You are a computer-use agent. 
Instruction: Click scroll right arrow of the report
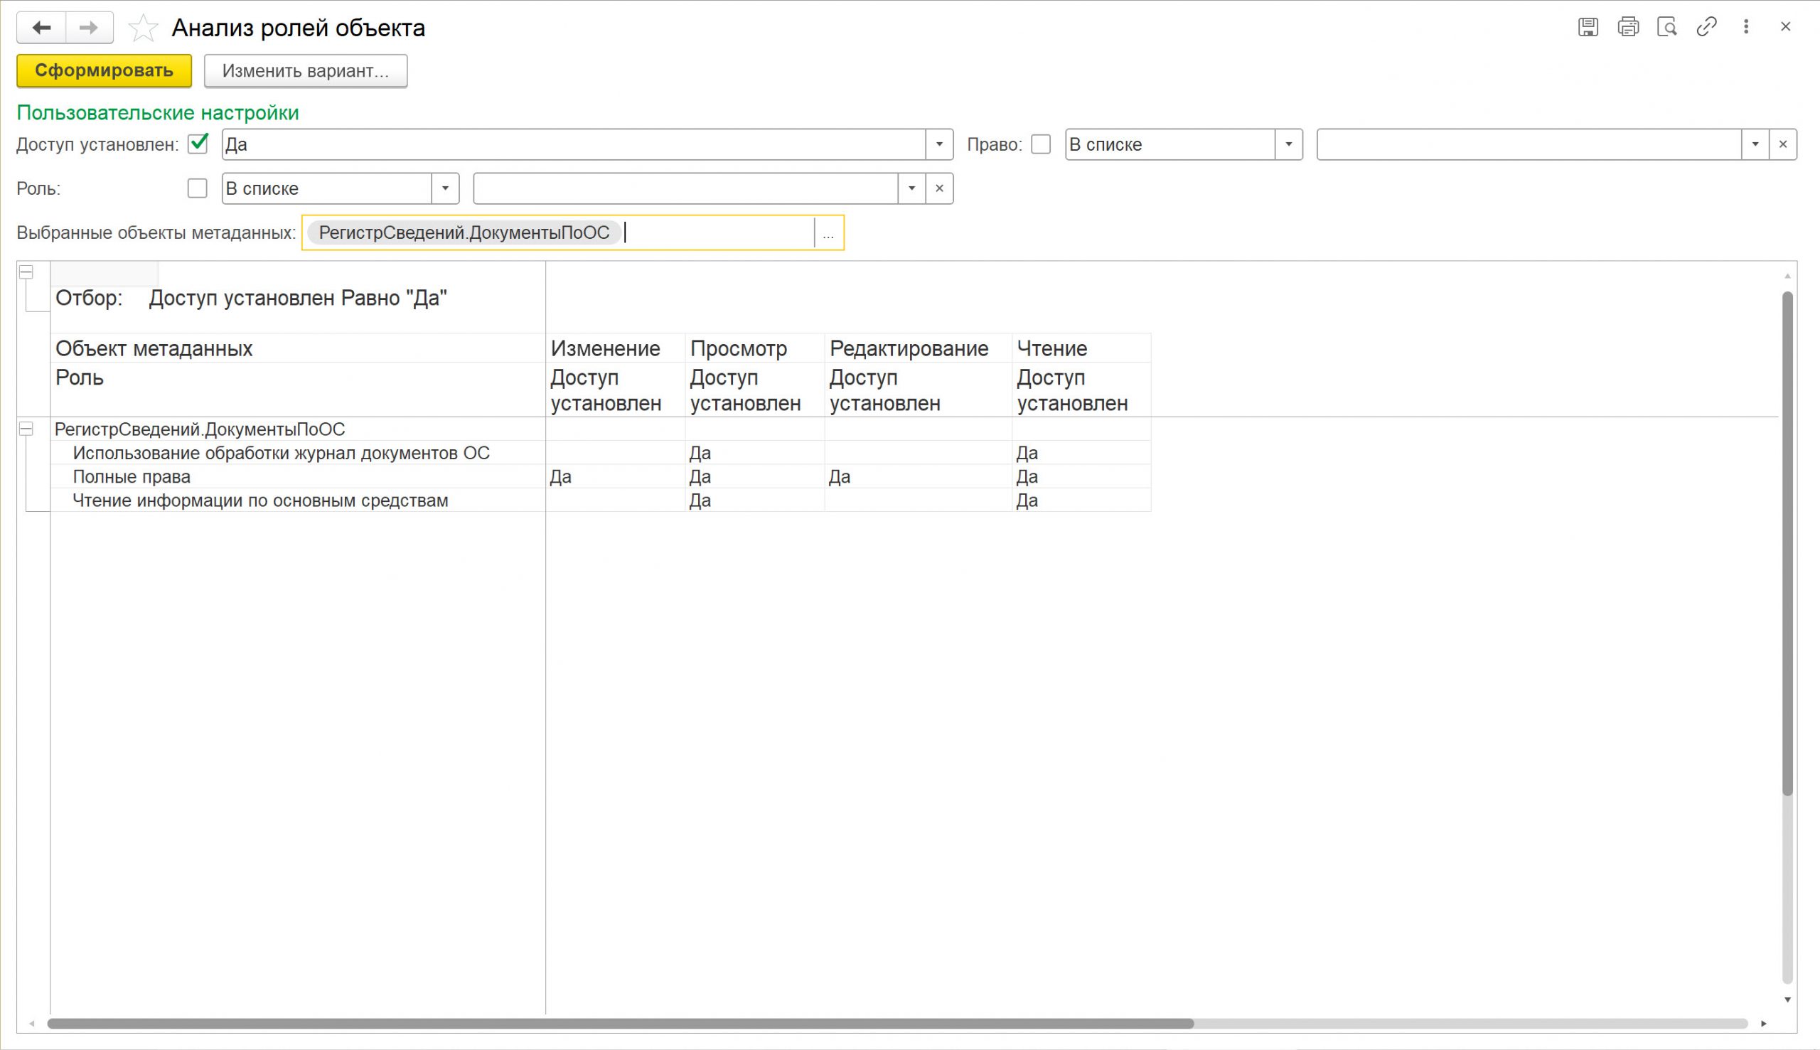click(1764, 1023)
